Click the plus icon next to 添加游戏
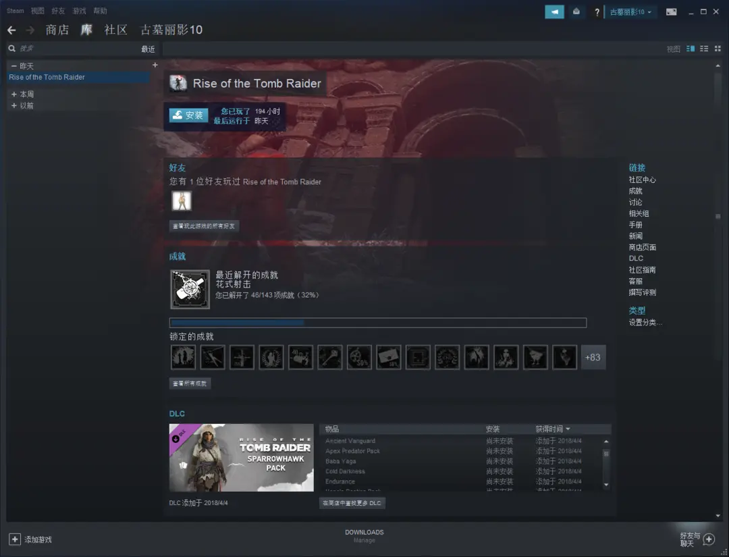The image size is (729, 557). pyautogui.click(x=14, y=539)
